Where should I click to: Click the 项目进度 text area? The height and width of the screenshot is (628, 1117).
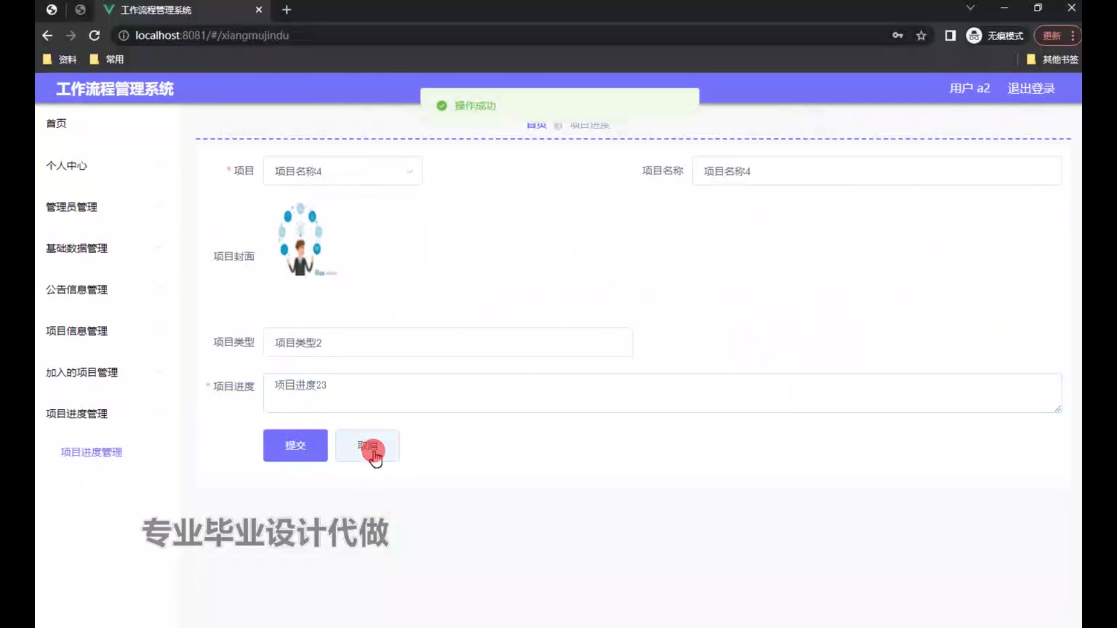pyautogui.click(x=662, y=393)
